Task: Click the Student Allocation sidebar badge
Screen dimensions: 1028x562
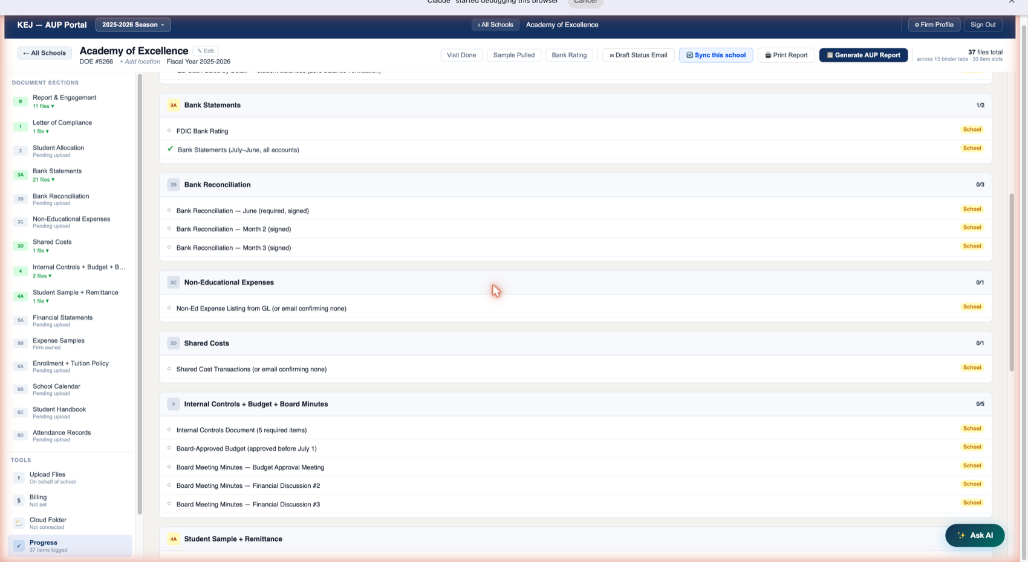Action: pyautogui.click(x=20, y=151)
